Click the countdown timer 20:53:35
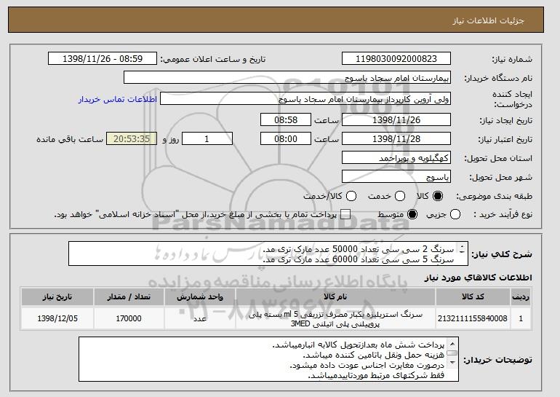The image size is (560, 397). [x=132, y=139]
